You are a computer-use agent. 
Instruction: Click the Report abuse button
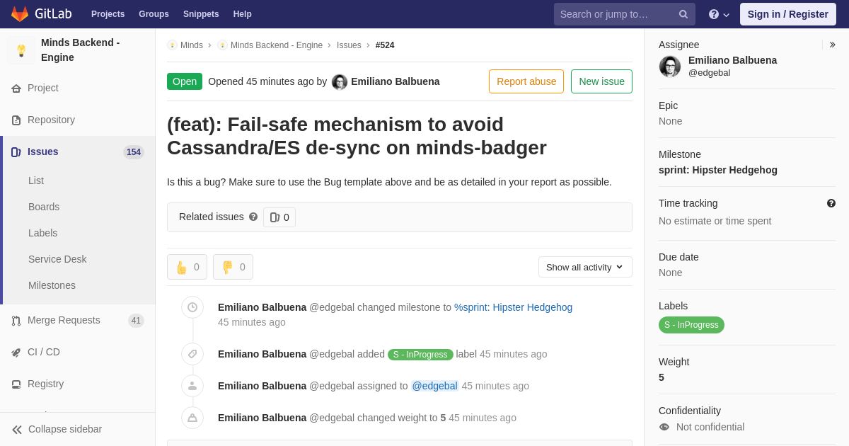[526, 81]
